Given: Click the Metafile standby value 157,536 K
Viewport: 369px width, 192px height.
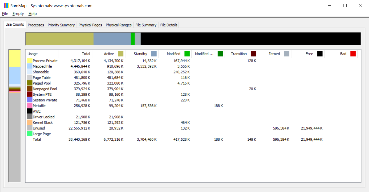Looking at the screenshot, I should [x=148, y=106].
